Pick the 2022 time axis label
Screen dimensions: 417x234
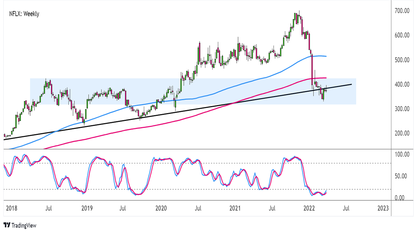309,208
